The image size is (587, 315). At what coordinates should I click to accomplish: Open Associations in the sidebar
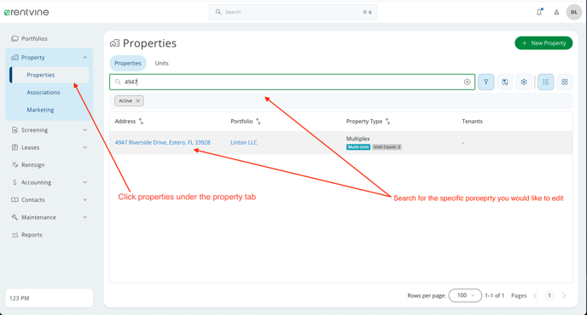[x=44, y=92]
